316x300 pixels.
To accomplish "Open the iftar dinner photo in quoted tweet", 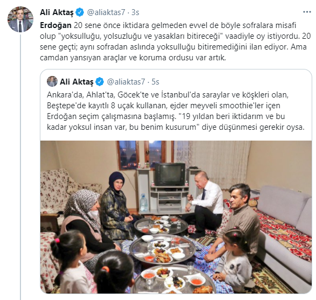I will click(x=176, y=217).
